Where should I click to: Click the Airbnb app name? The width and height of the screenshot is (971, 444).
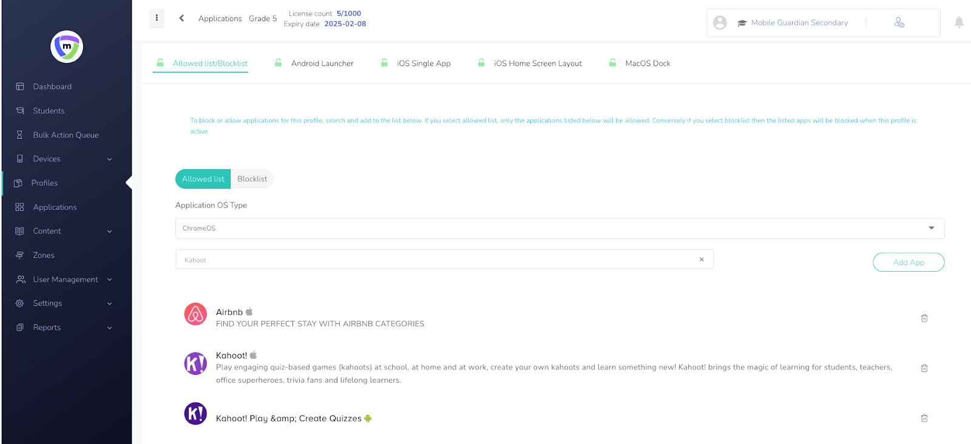click(229, 312)
